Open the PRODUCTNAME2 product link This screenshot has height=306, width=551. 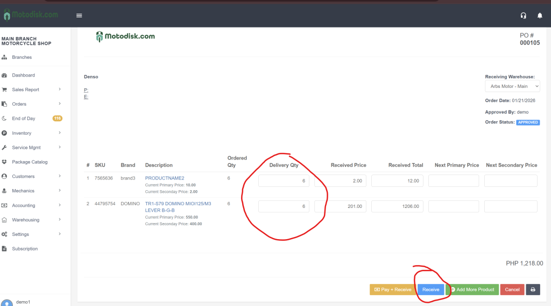165,178
